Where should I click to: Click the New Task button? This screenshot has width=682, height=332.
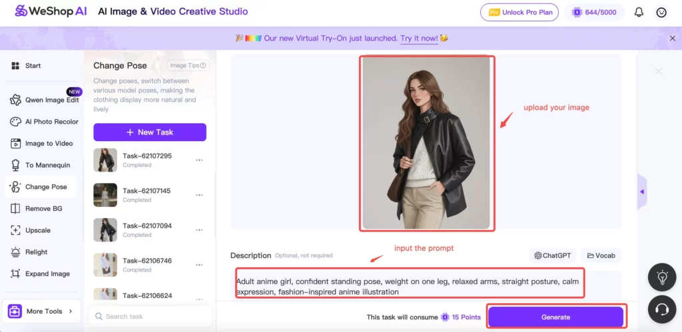(150, 132)
